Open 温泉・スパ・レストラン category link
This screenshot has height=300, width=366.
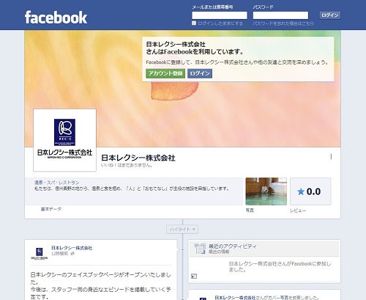click(57, 183)
